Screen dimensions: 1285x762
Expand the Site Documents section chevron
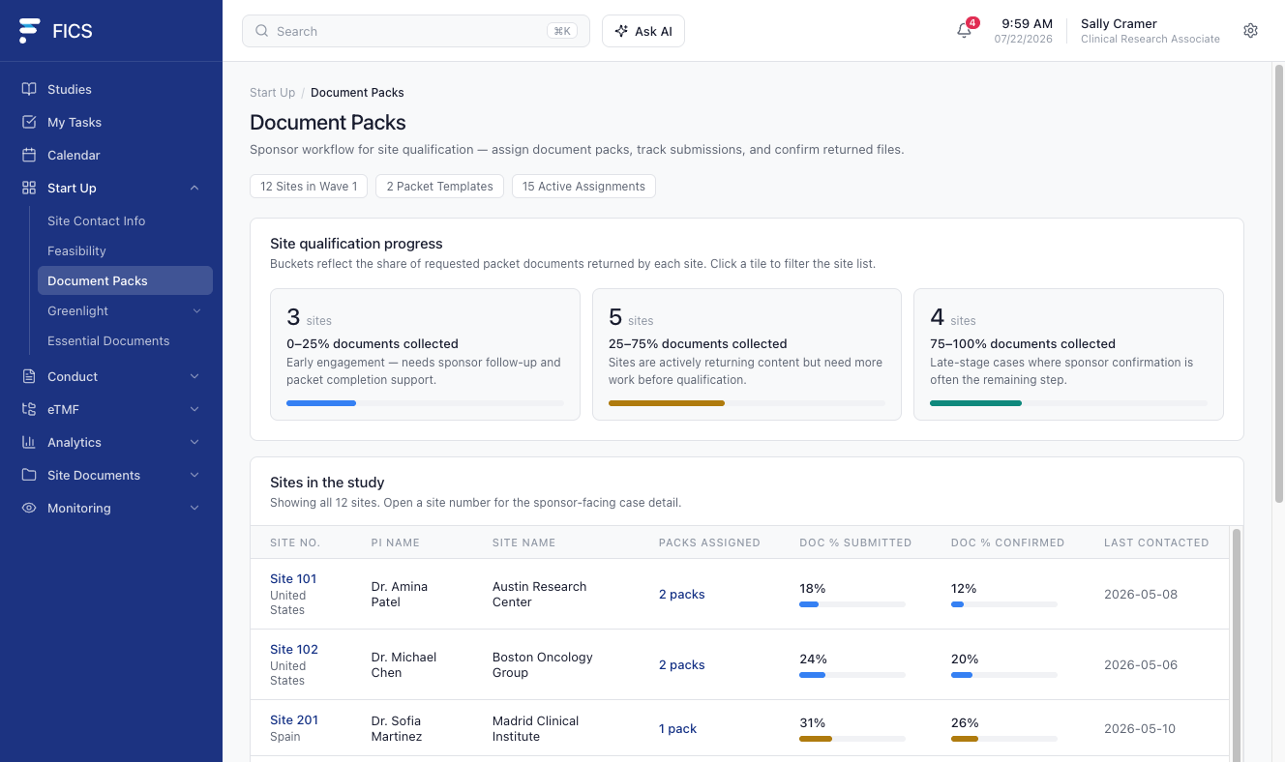point(194,475)
